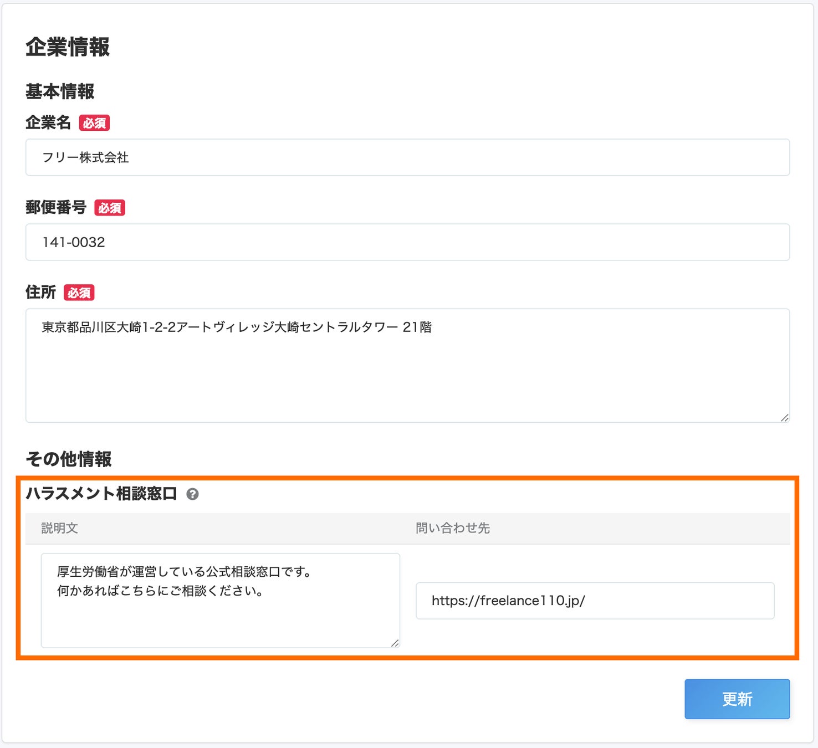Click the help icon beside ハラスメント相談窓口
The height and width of the screenshot is (748, 818).
pyautogui.click(x=192, y=494)
